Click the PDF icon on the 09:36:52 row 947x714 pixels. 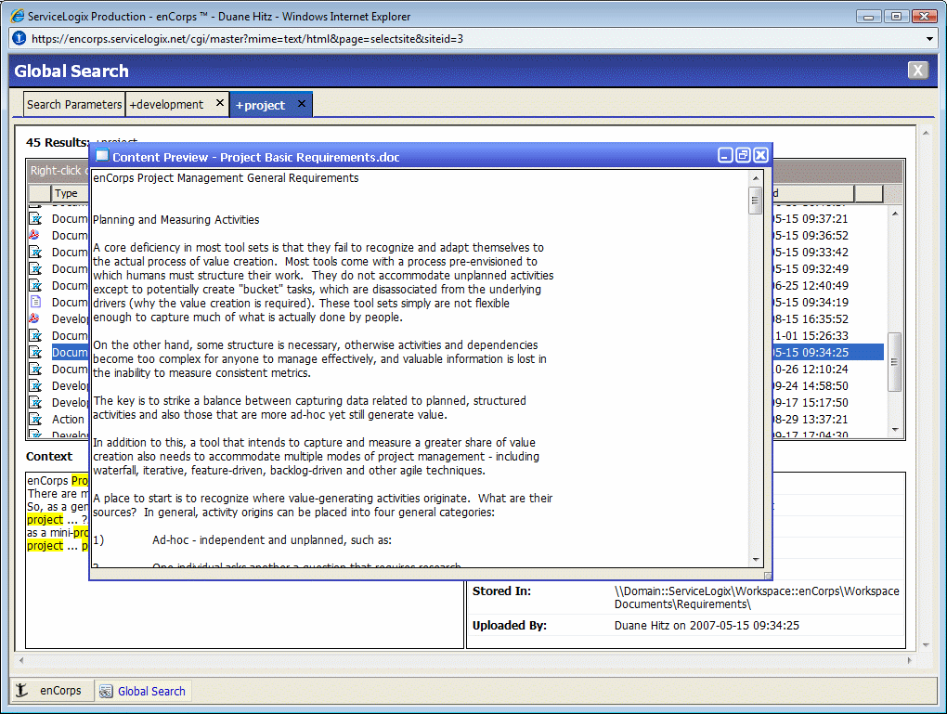click(35, 235)
